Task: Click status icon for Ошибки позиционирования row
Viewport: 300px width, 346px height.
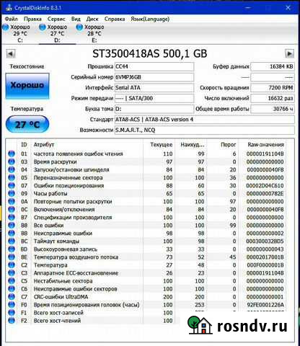Action: click(x=12, y=185)
